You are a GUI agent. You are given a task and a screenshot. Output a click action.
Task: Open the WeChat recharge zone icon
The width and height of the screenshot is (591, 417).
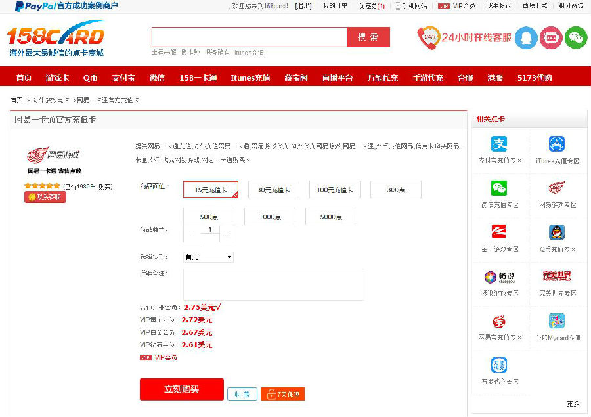(499, 188)
